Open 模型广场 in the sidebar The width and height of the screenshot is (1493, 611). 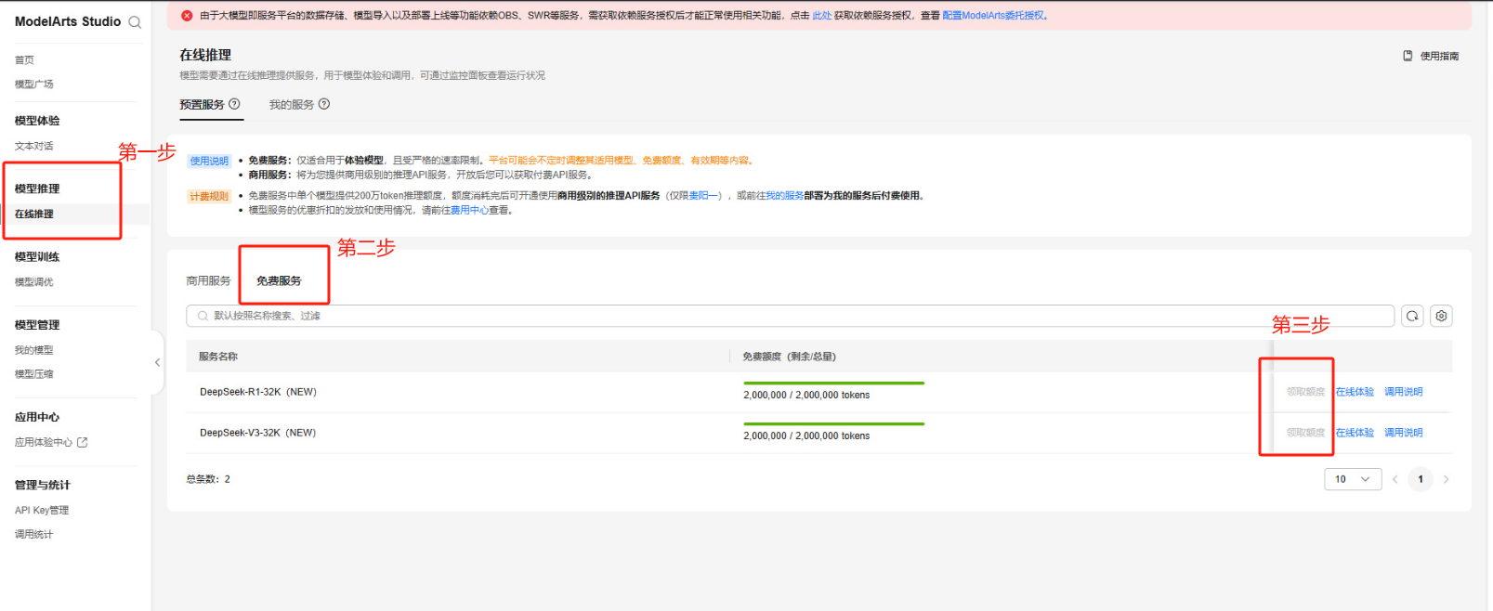(x=34, y=84)
